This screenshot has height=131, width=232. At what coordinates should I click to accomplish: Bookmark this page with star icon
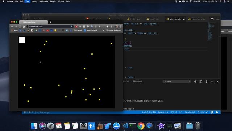click(x=71, y=27)
